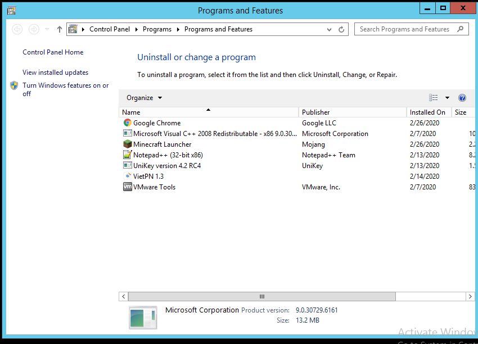Click the forward navigation arrow

pos(34,29)
